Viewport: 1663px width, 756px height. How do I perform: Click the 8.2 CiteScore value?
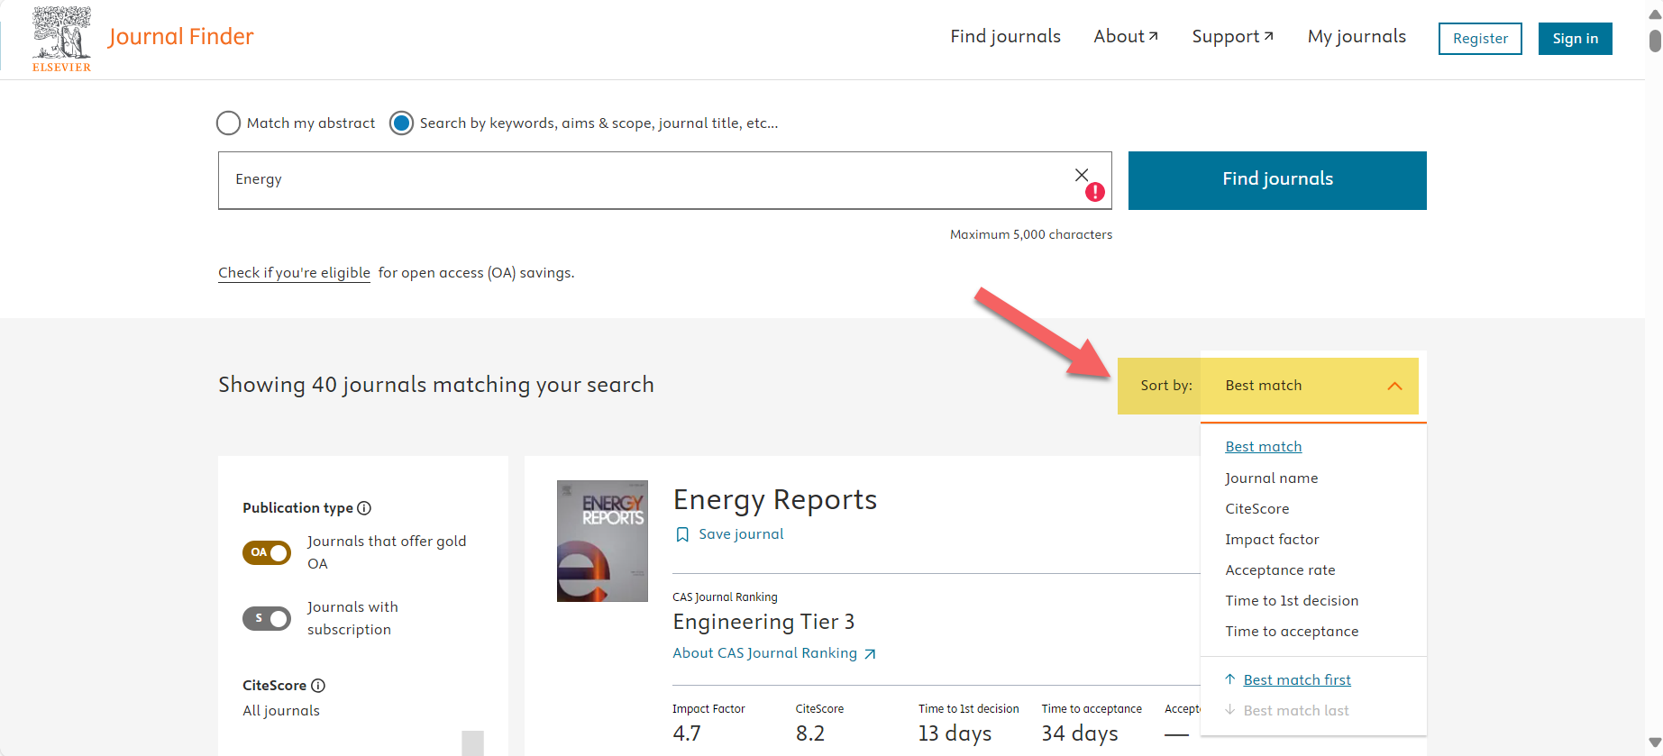pos(810,733)
